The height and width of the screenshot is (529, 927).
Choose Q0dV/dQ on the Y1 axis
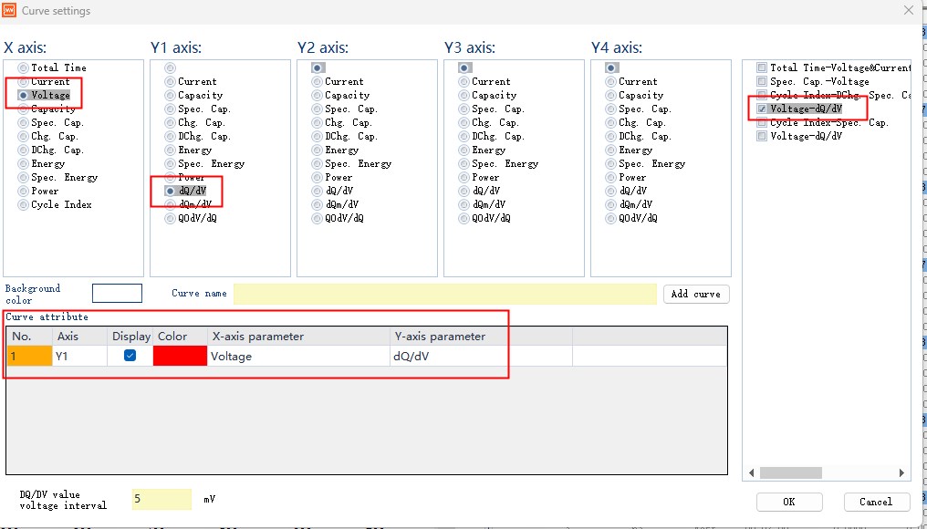[x=171, y=218]
